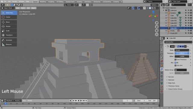This screenshot has width=193, height=109.
Task: Toggle camera view in the viewport
Action: (x=157, y=31)
